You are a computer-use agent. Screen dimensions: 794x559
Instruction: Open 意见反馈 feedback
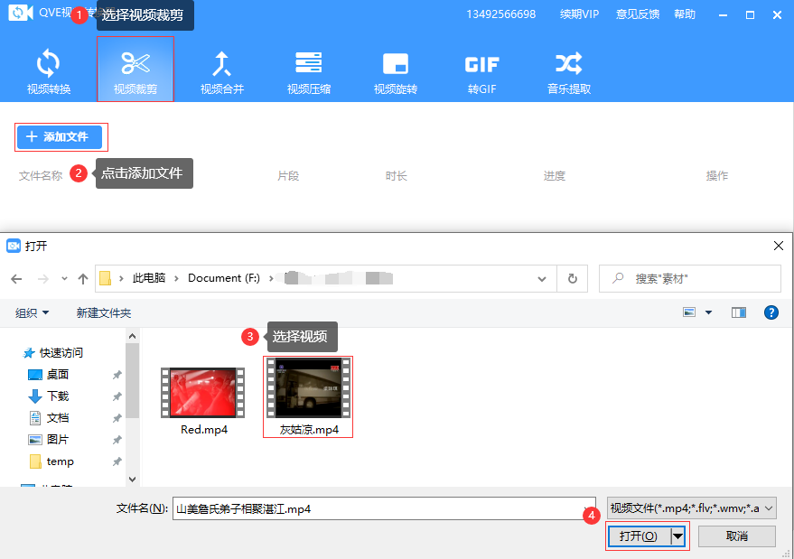tap(638, 14)
